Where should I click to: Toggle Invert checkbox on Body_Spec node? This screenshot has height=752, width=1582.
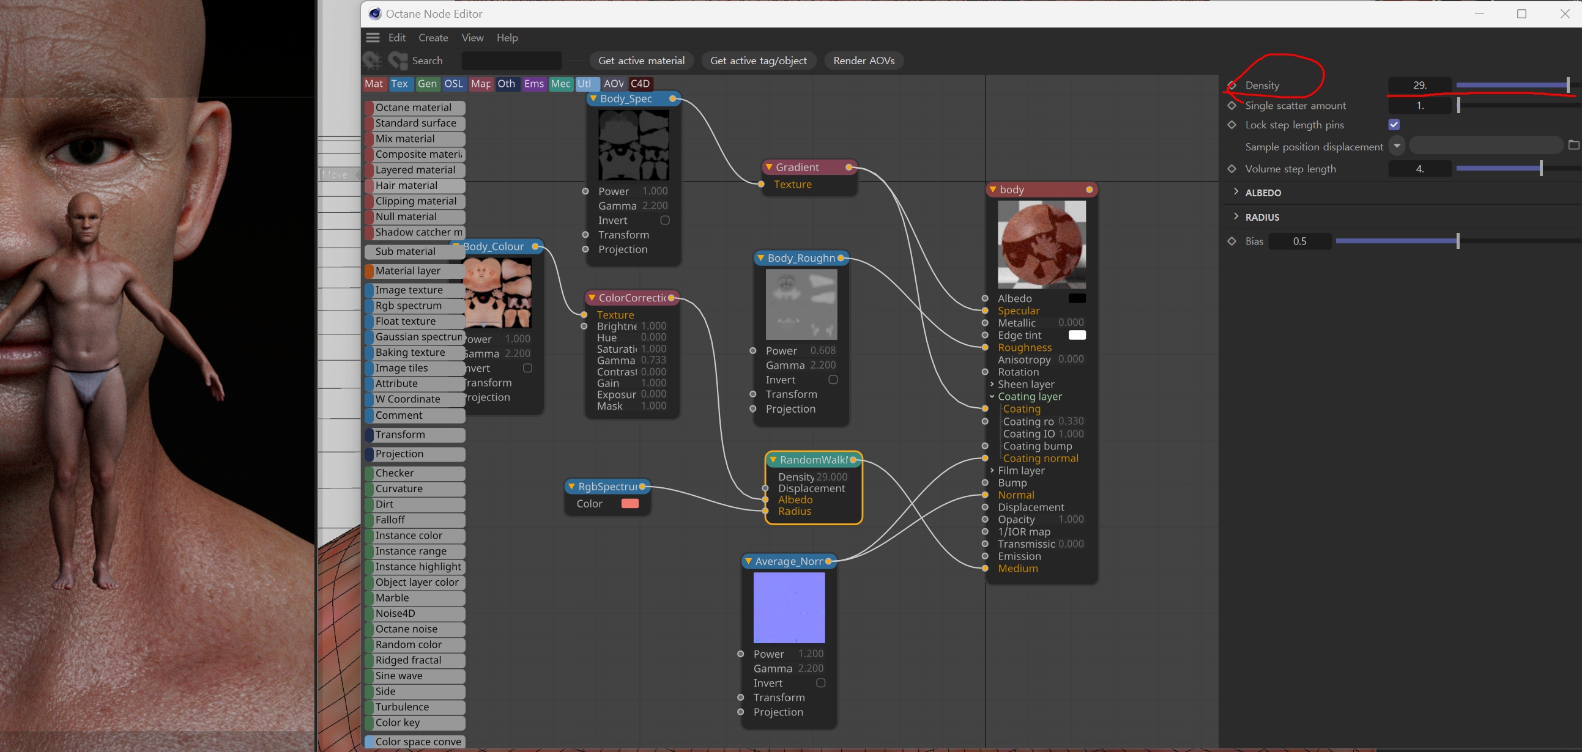664,219
